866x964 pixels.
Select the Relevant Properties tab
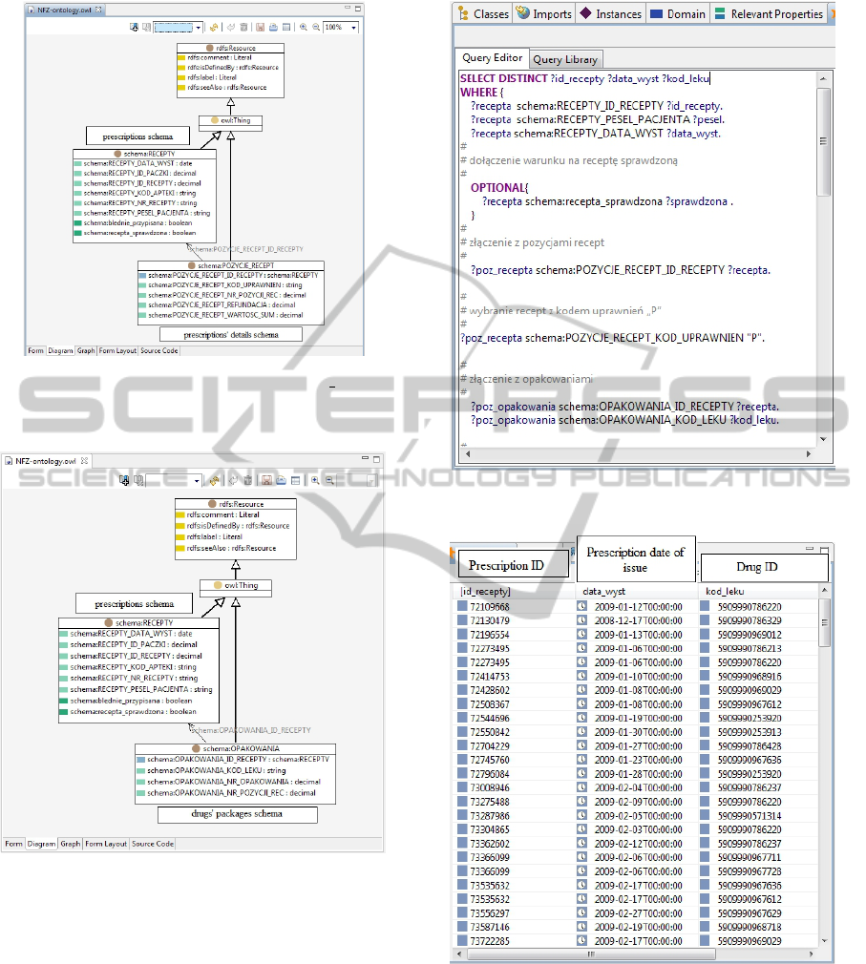(776, 14)
